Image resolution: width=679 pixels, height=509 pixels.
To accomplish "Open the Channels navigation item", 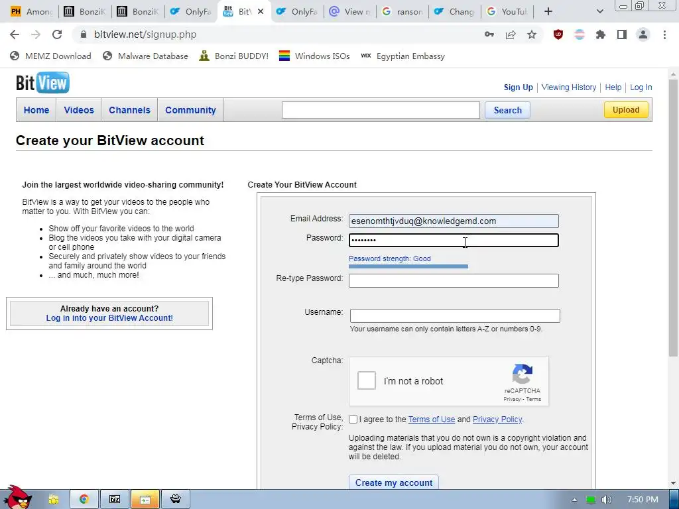I will 129,110.
